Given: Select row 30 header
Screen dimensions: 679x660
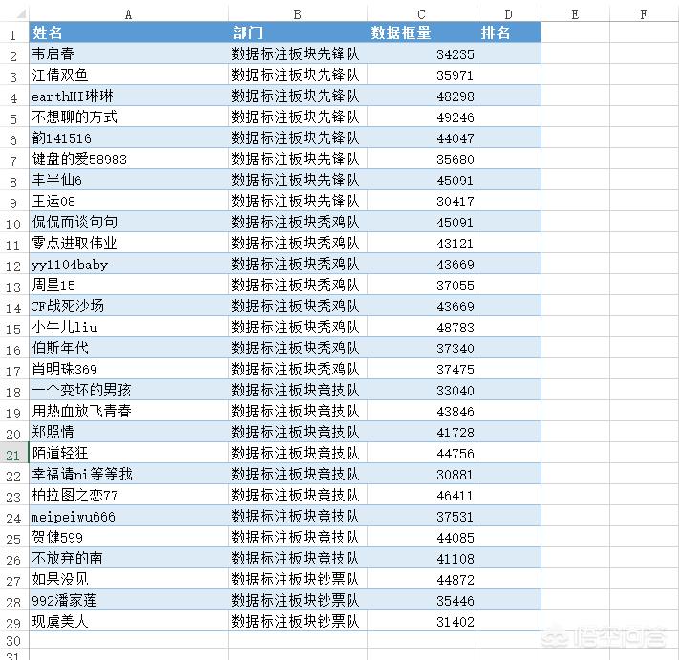Looking at the screenshot, I should [14, 641].
